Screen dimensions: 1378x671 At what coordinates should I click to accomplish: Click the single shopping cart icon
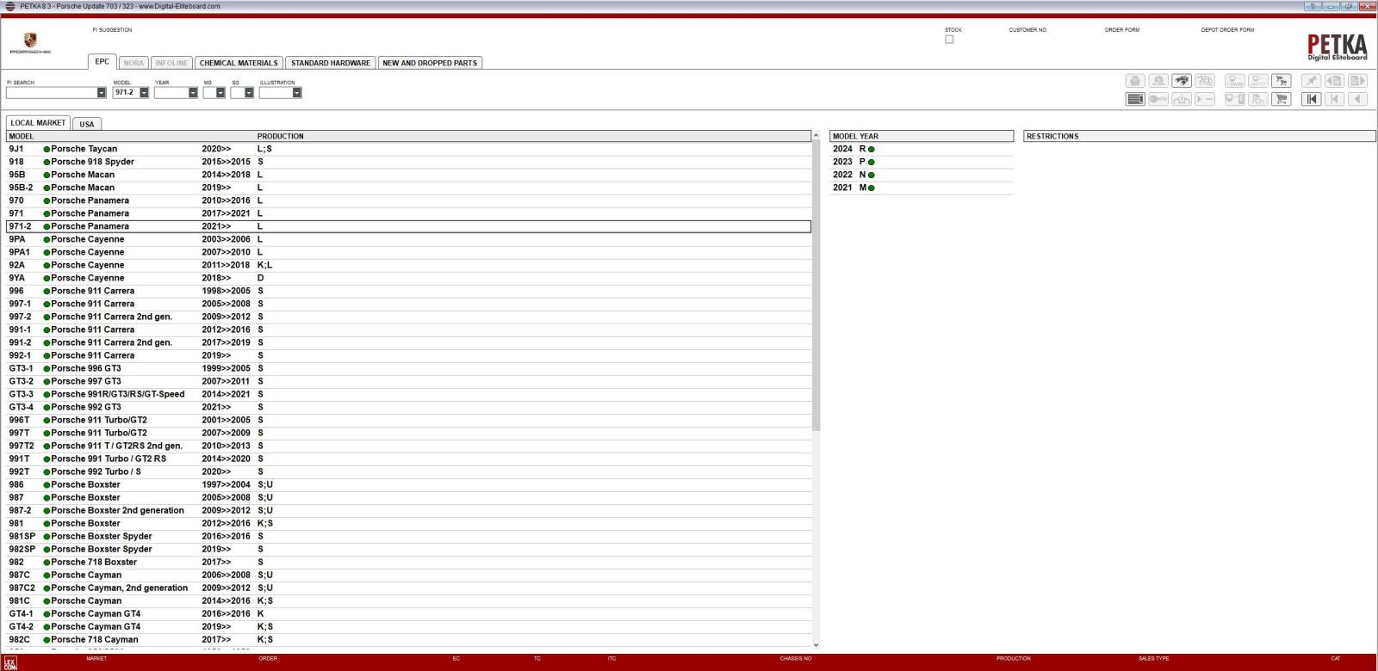click(1282, 99)
